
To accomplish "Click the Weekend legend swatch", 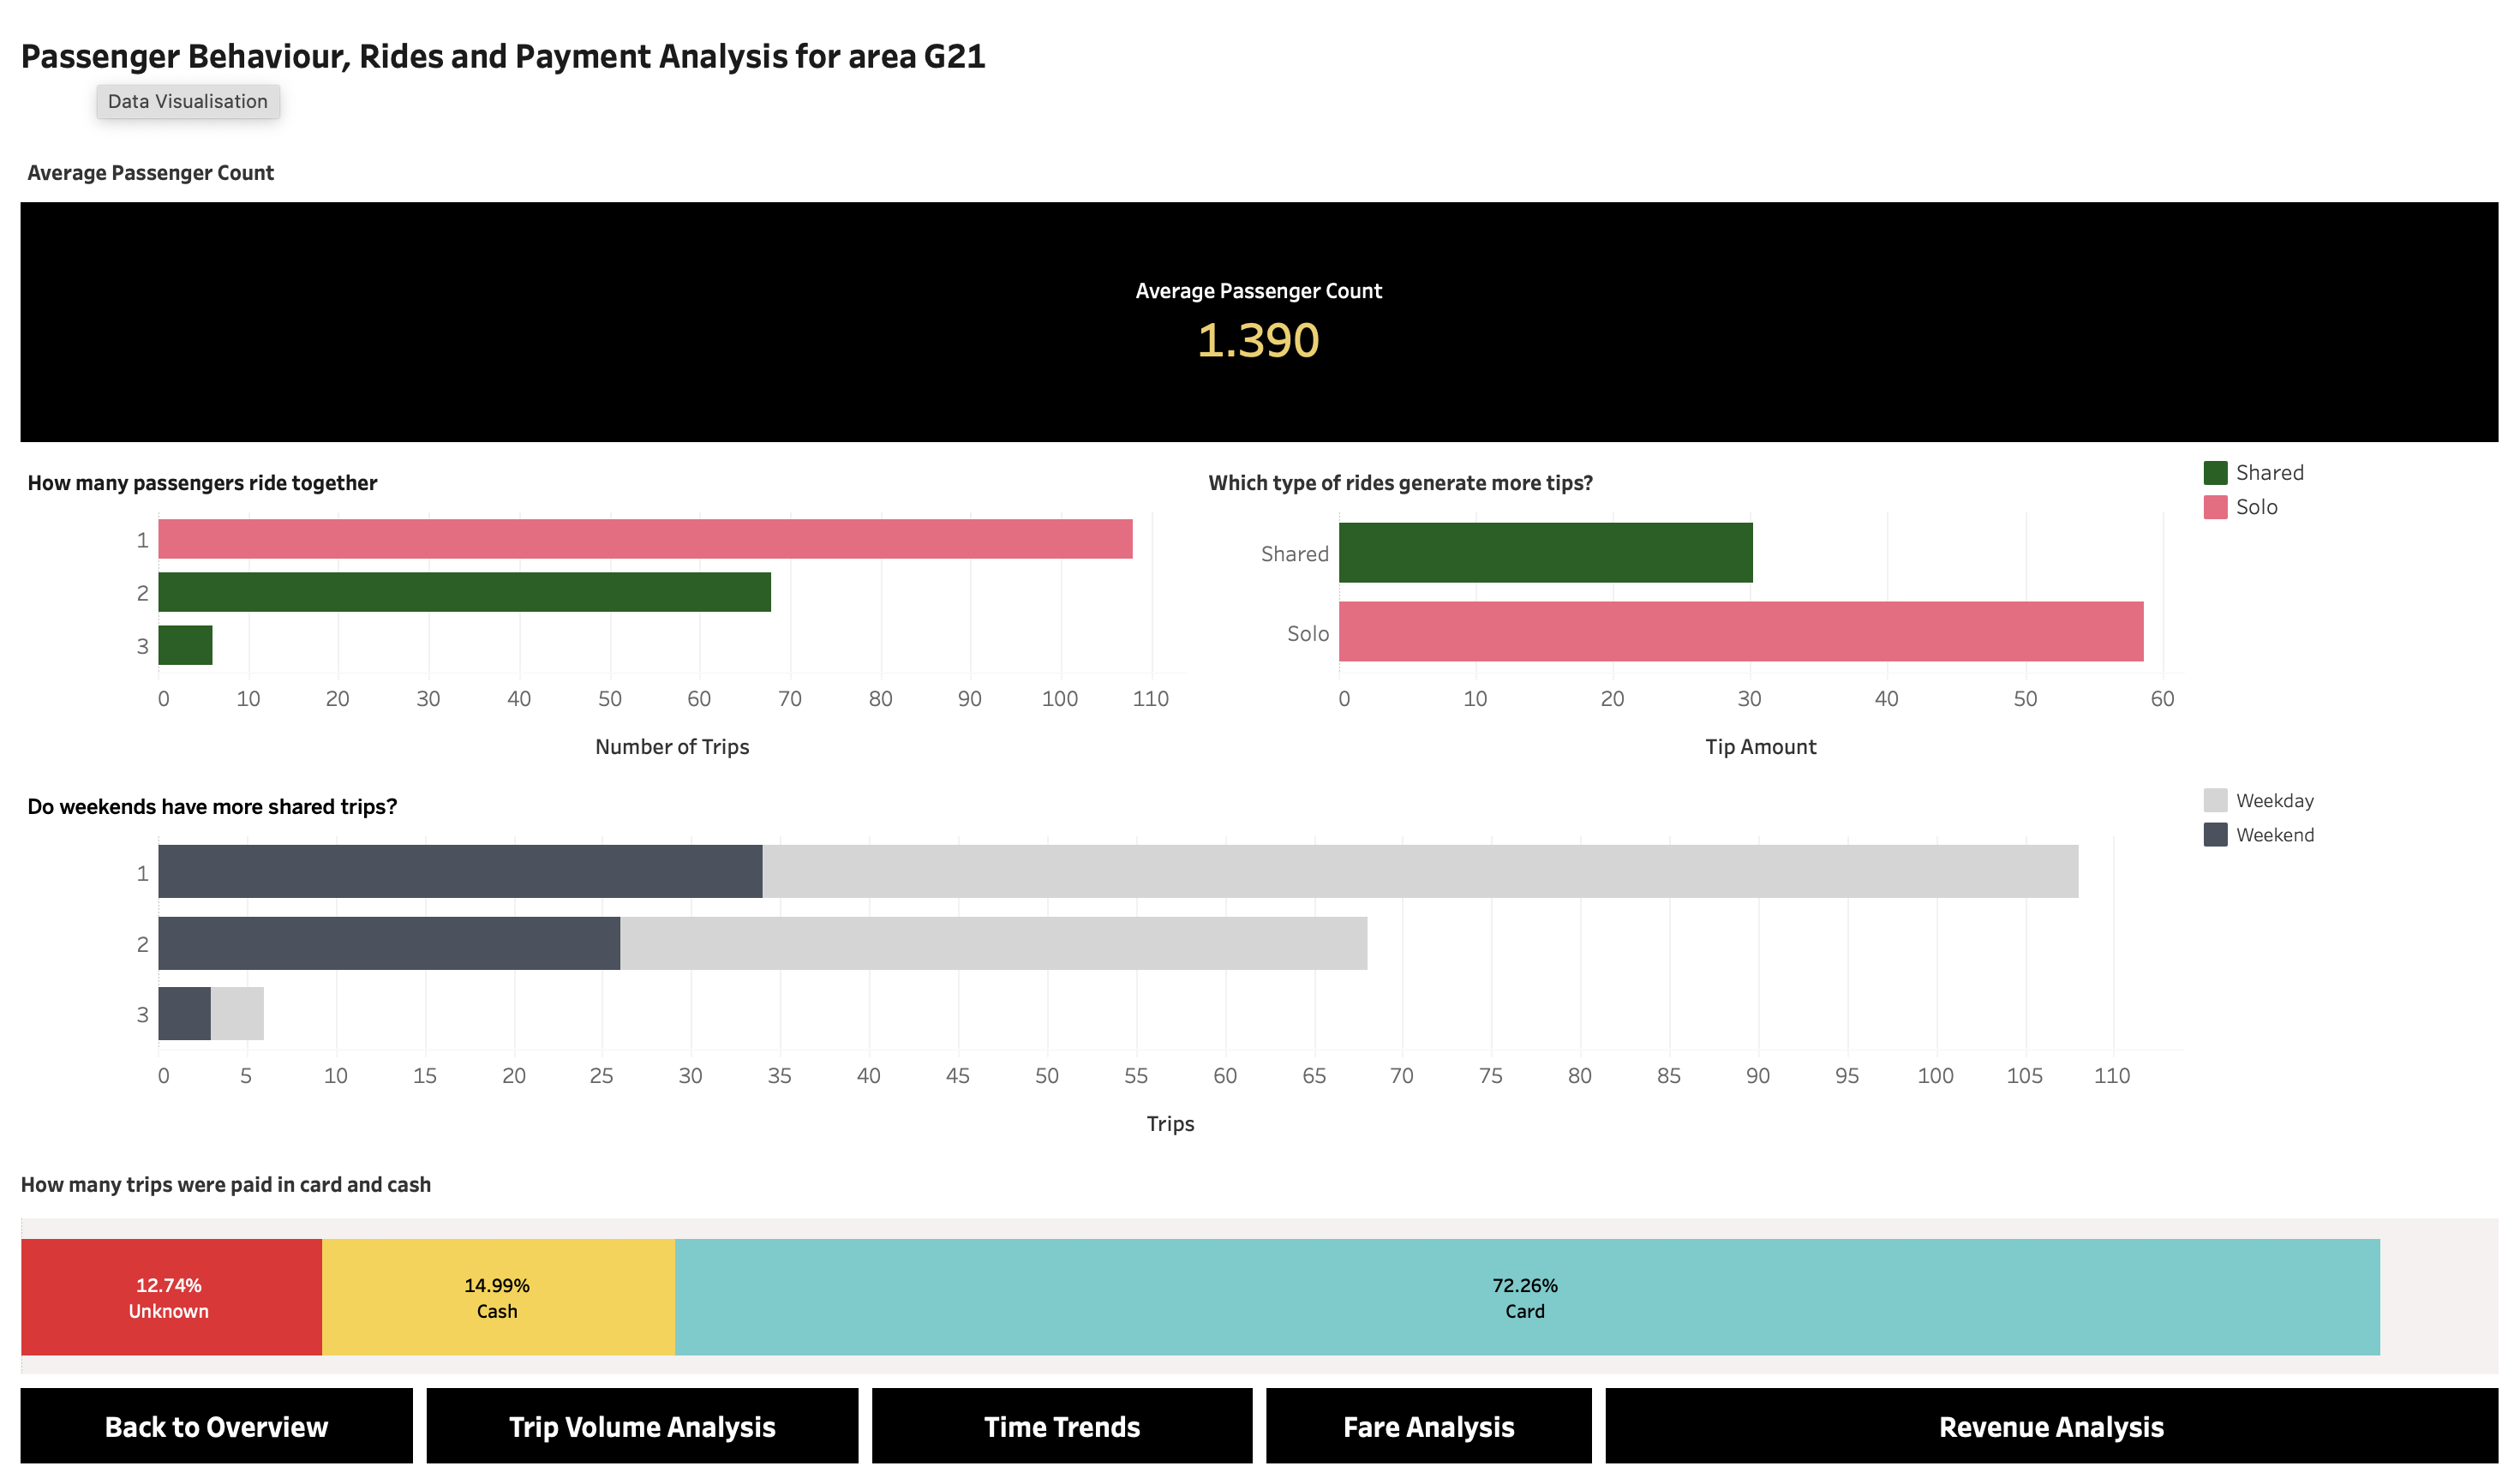I will click(x=2215, y=834).
